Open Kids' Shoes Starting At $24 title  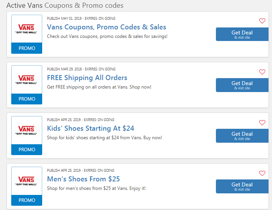point(91,128)
